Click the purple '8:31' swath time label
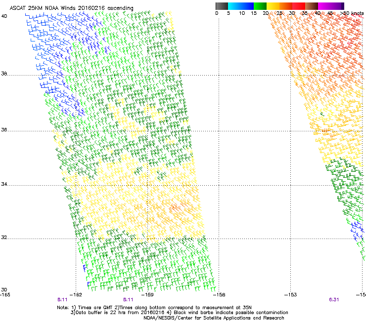Image resolution: width=366 pixels, height=321 pixels. [x=334, y=300]
